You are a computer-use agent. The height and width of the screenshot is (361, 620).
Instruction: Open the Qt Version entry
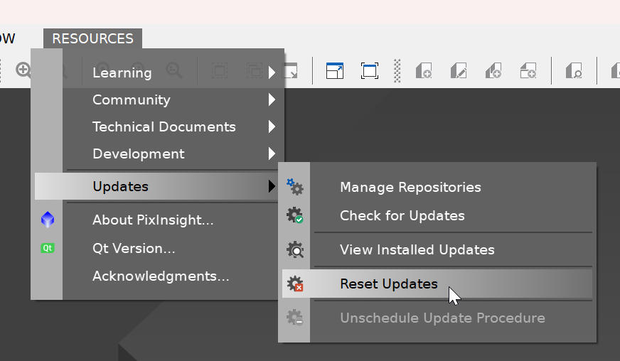(157, 248)
